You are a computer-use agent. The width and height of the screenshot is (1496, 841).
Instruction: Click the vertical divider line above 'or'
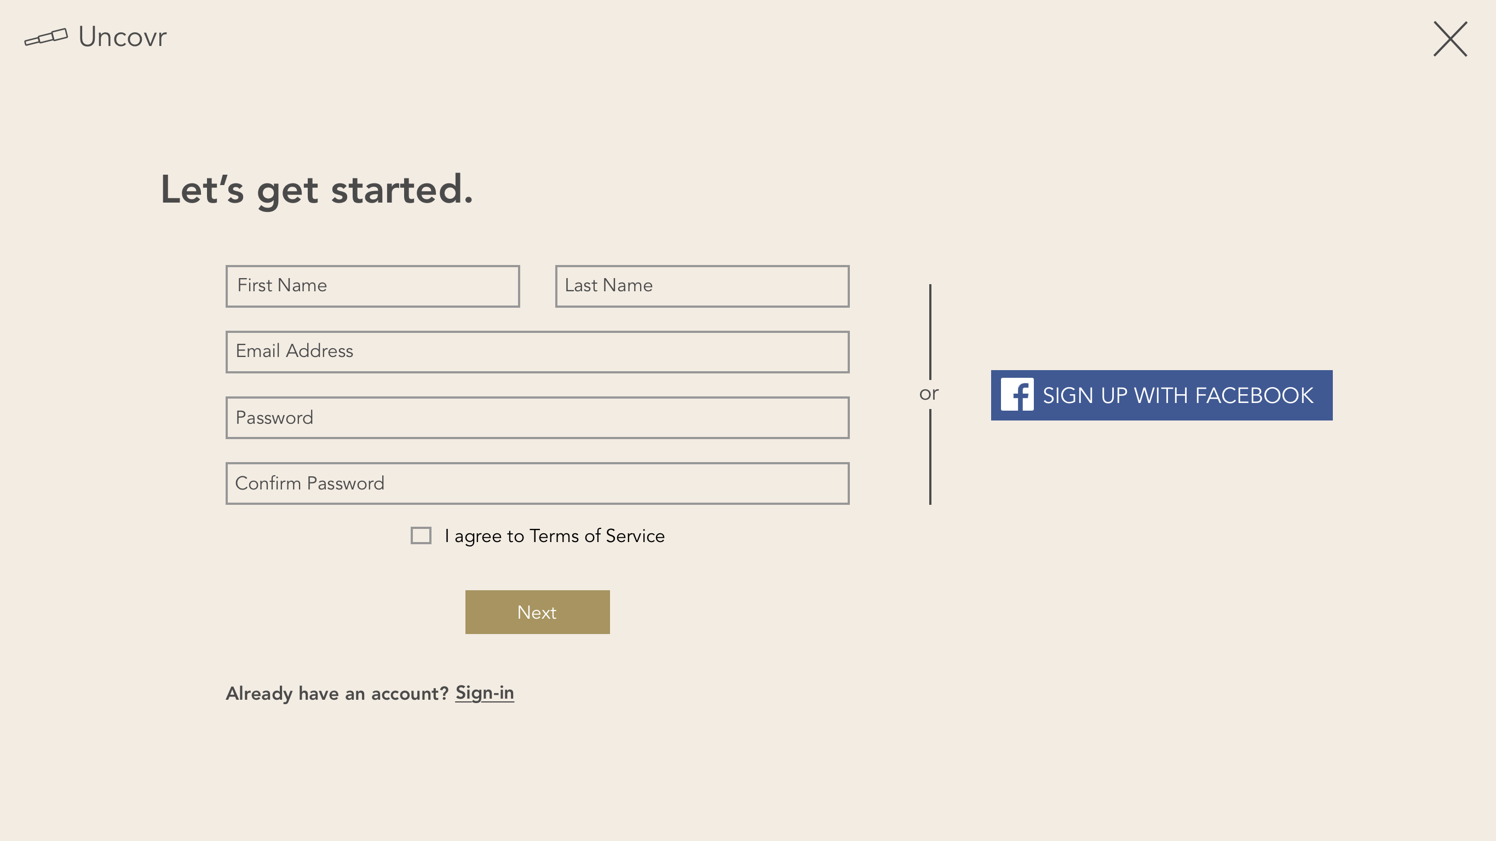point(930,332)
